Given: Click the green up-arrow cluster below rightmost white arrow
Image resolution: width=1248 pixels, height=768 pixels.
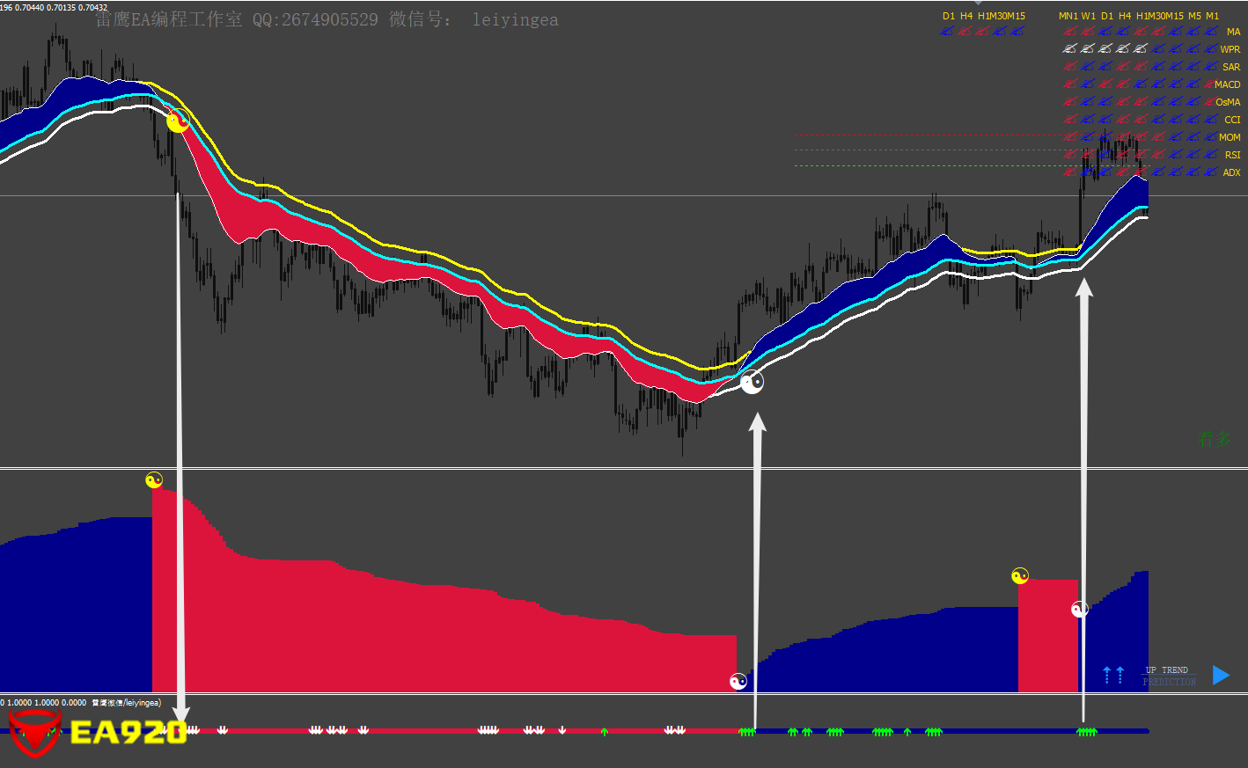Looking at the screenshot, I should (1087, 732).
